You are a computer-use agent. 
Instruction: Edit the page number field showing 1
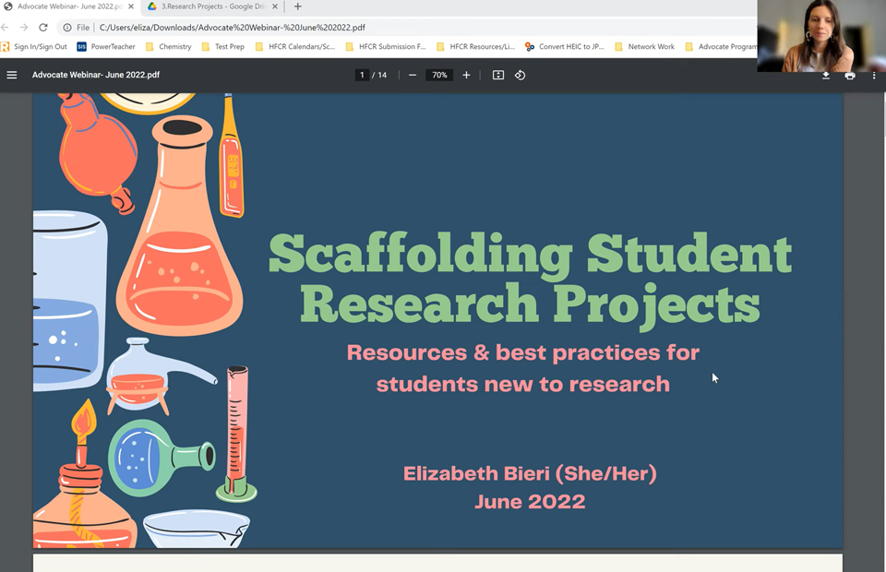361,75
